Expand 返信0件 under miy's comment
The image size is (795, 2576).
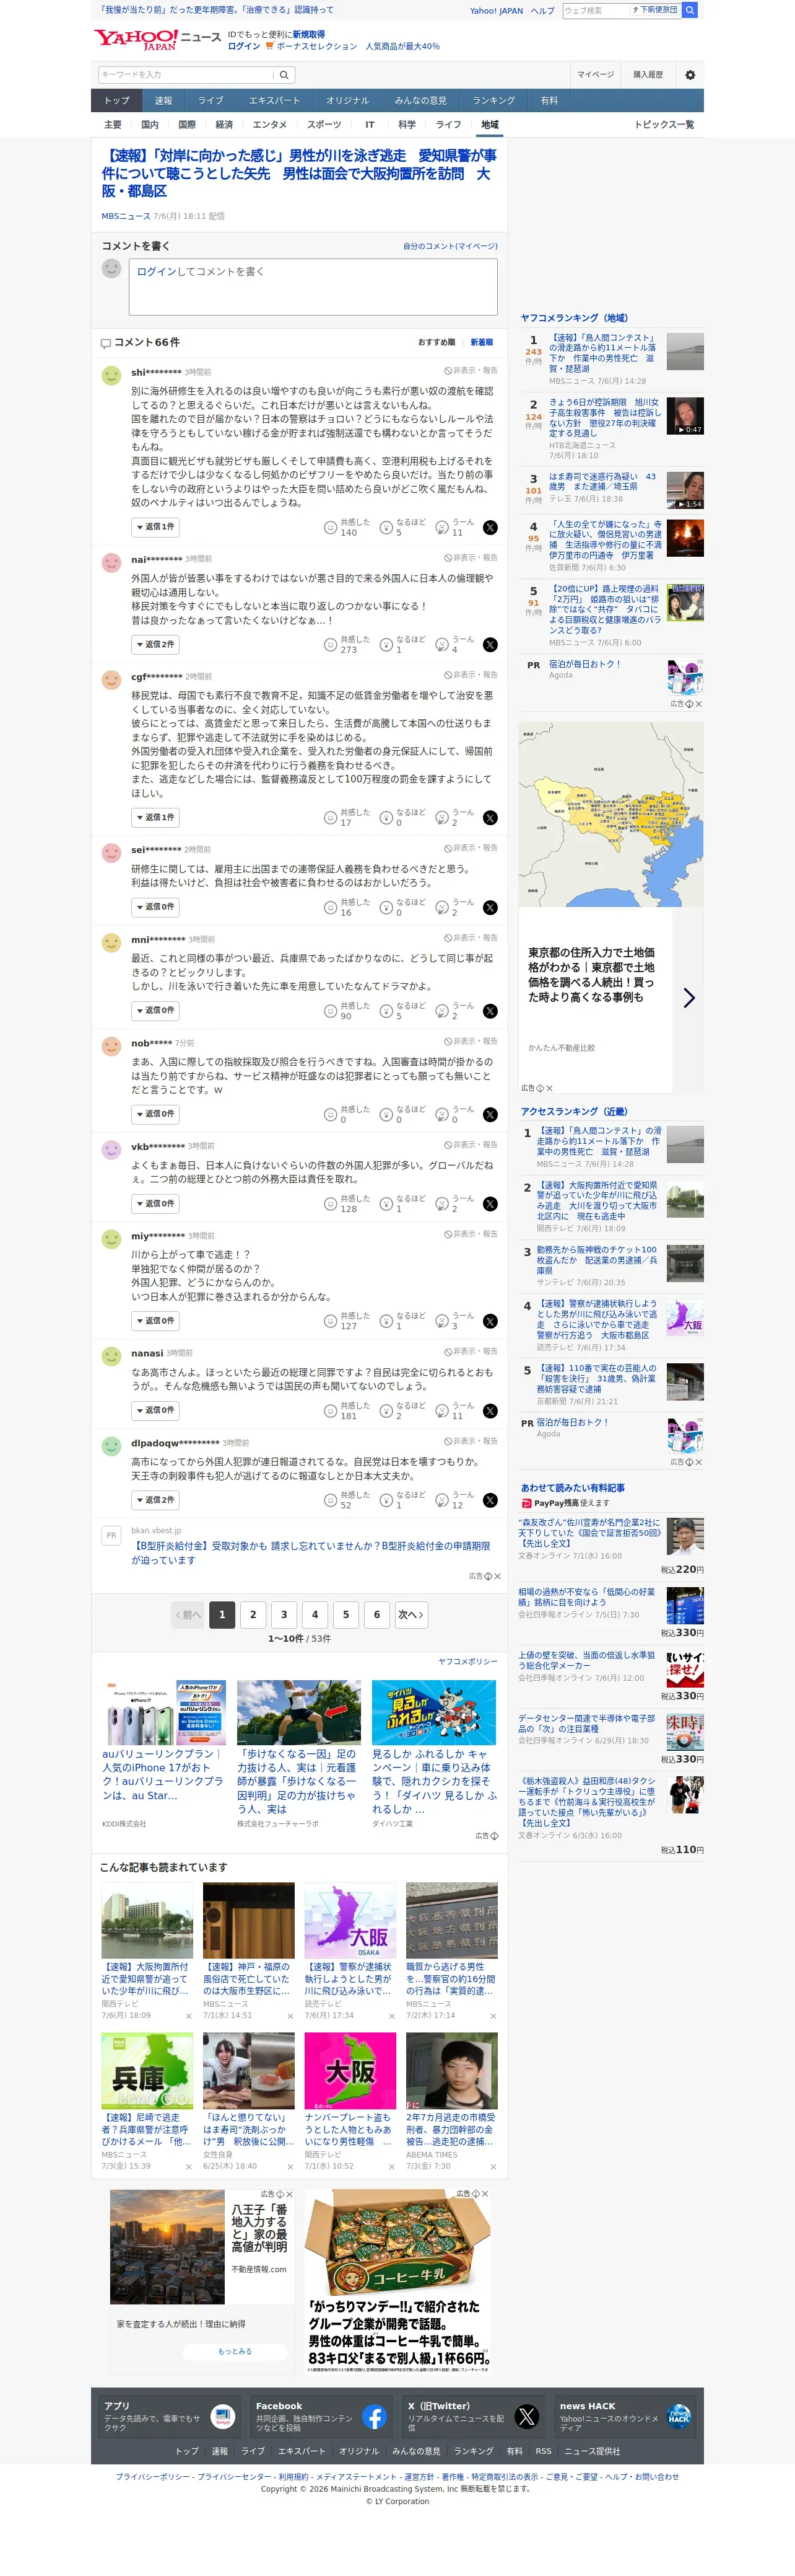tap(155, 1321)
